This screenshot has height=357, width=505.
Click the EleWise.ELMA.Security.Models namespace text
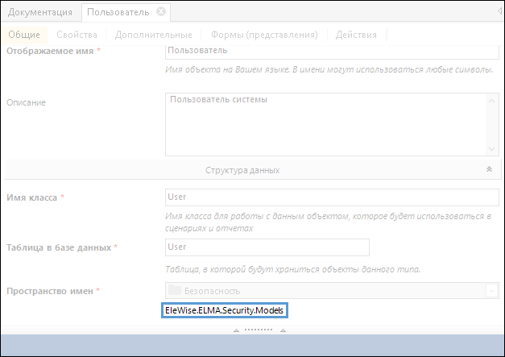tap(225, 310)
